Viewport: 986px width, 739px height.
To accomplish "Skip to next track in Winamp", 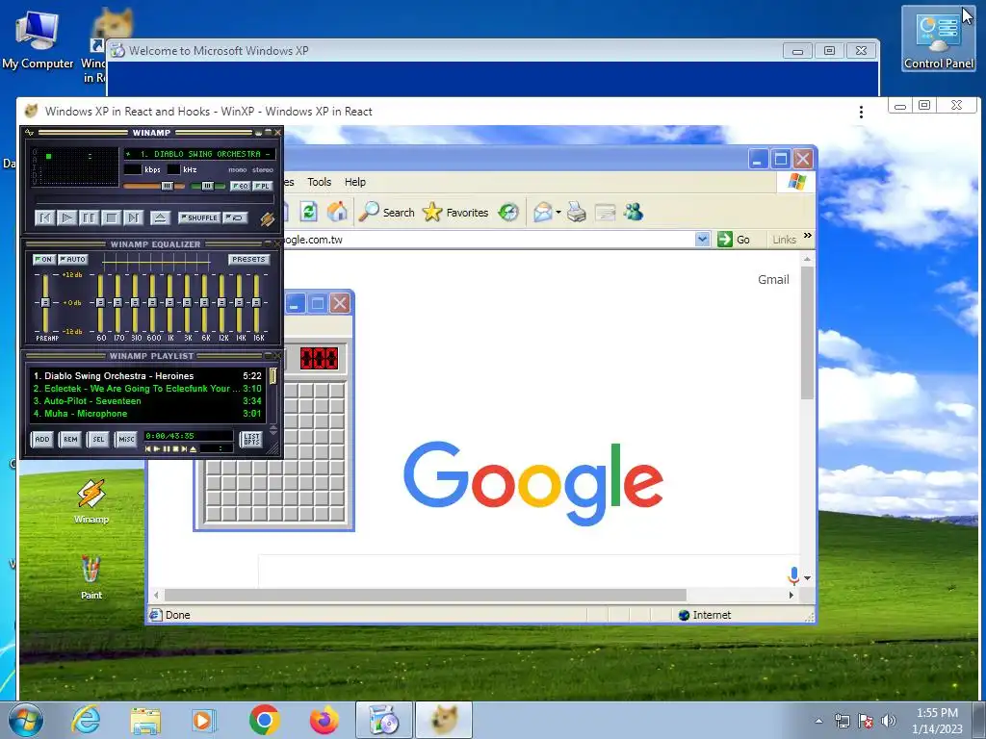I will tap(133, 218).
